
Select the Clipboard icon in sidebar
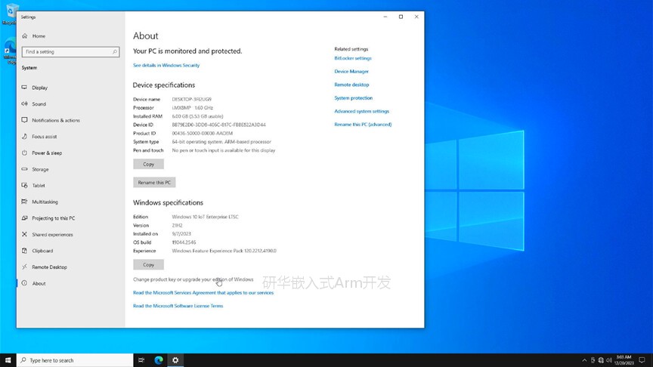[x=24, y=251]
